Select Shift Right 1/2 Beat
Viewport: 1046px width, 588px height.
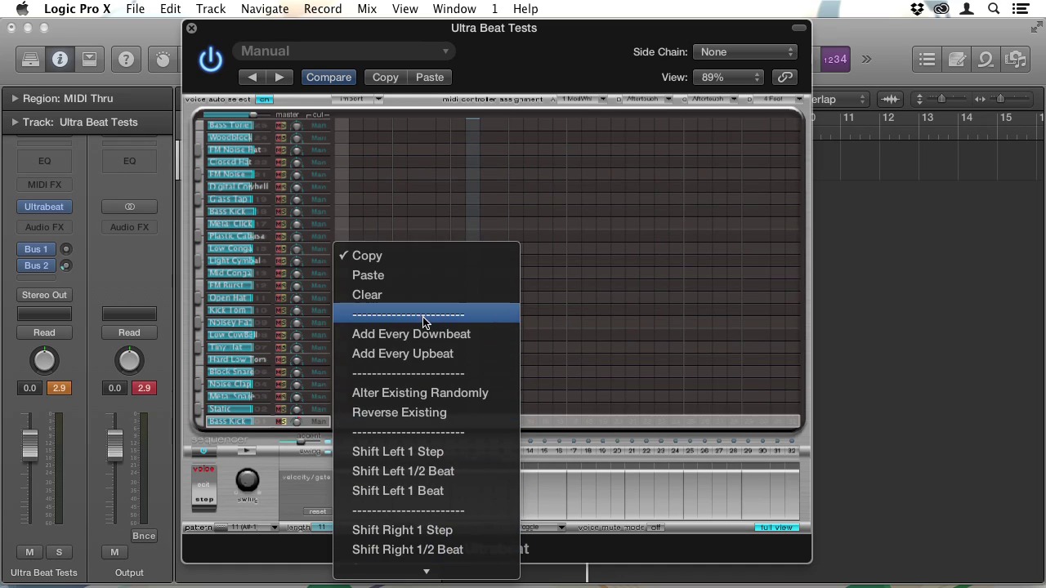[426, 550]
